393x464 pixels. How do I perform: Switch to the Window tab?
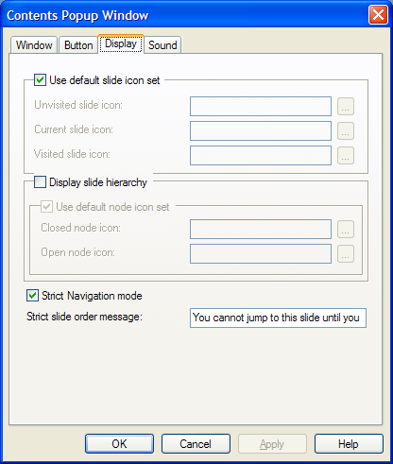[34, 45]
